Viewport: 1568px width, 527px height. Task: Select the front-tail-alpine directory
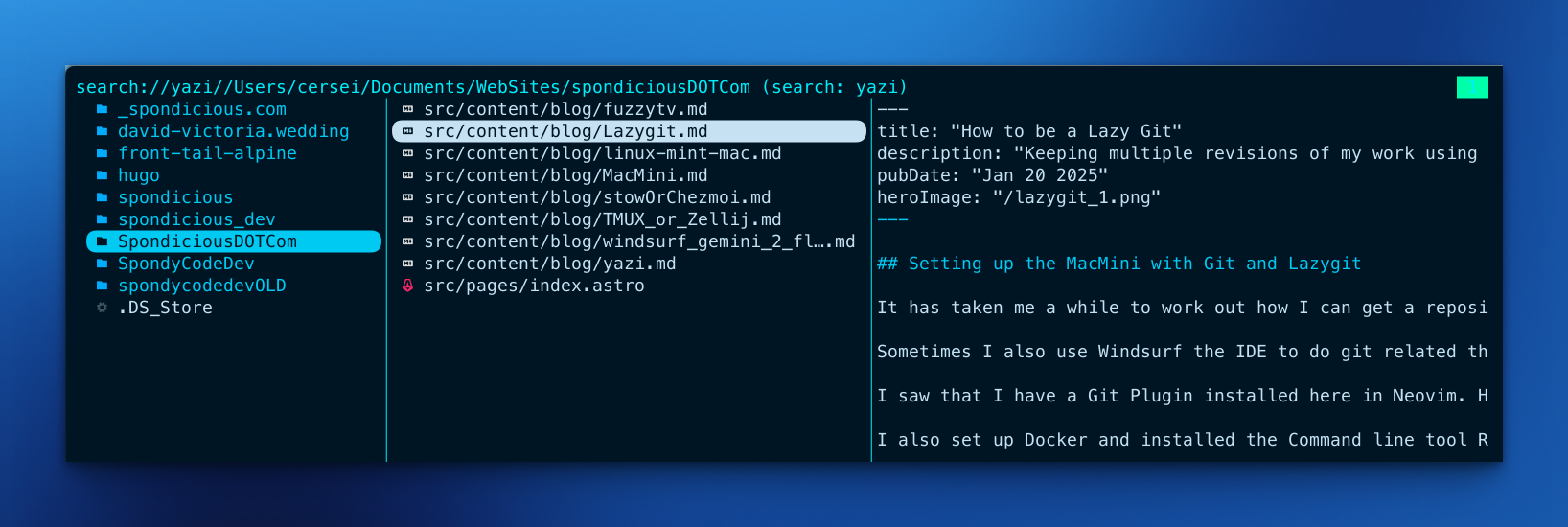pos(207,153)
